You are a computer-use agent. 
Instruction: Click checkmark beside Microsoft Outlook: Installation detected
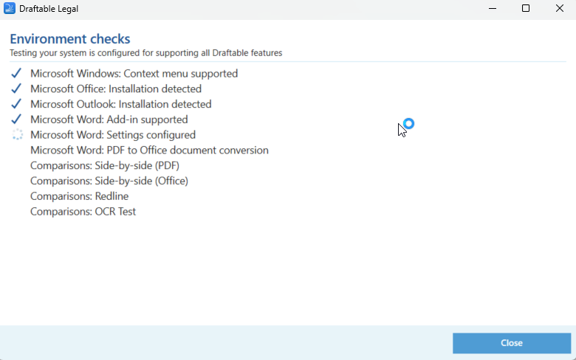click(x=16, y=104)
